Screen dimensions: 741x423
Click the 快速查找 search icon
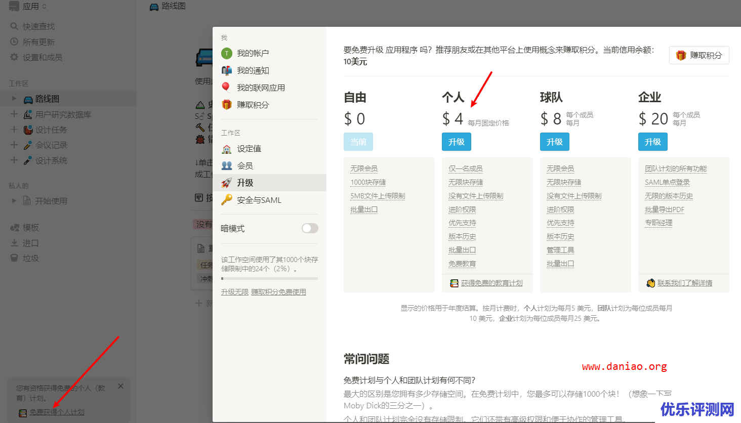pos(14,26)
